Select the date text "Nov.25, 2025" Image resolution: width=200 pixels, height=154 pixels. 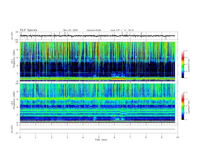point(70,30)
